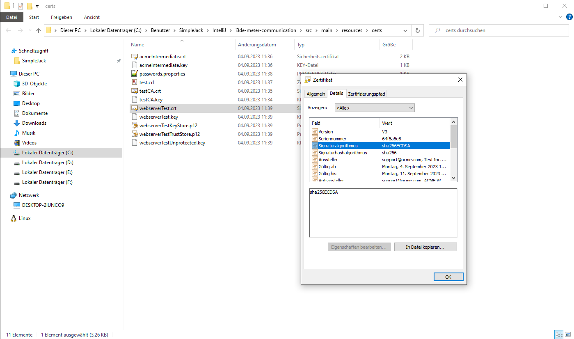
Task: Open the Explorer help question mark icon
Action: [569, 17]
